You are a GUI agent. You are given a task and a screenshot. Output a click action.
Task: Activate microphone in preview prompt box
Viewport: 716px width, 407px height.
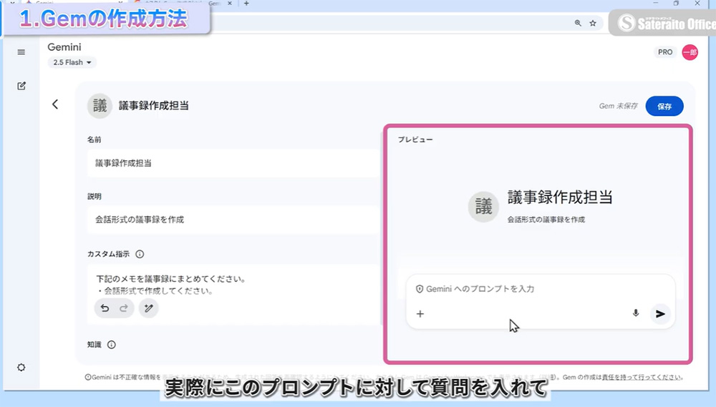[x=636, y=313]
